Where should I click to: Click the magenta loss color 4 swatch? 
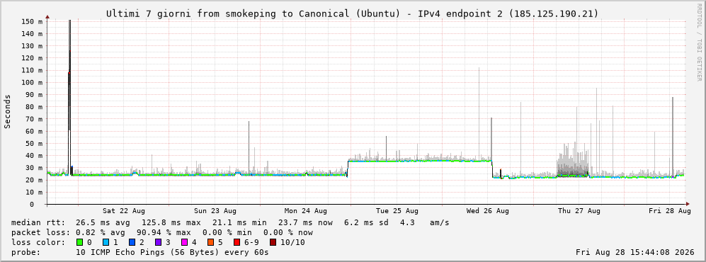click(185, 242)
